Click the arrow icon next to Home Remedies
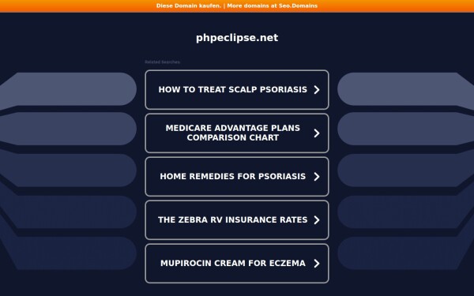 [317, 176]
